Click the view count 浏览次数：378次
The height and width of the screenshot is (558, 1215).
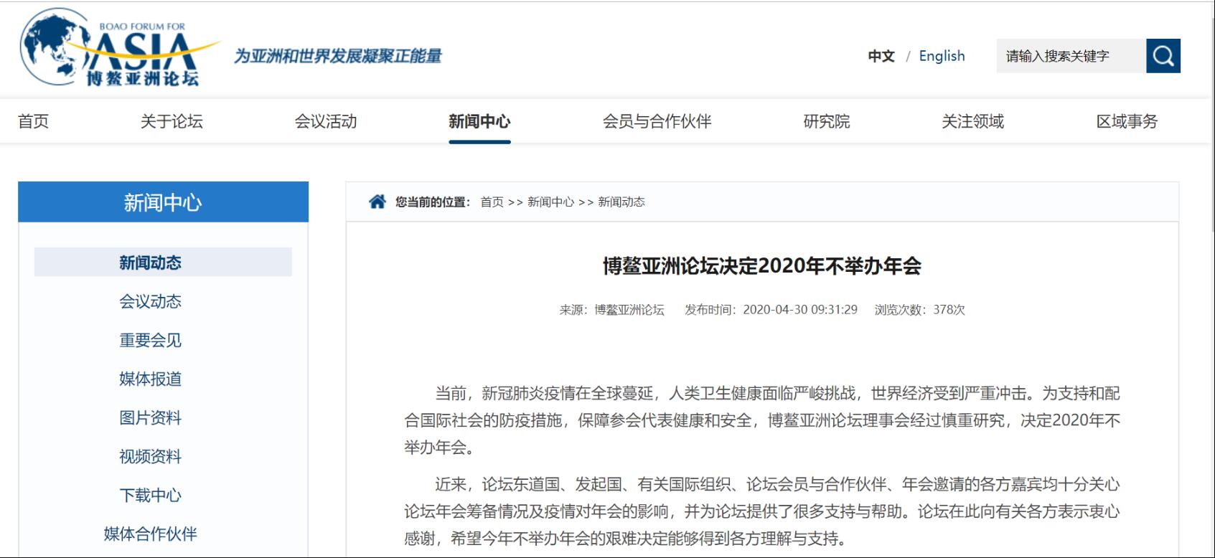coord(919,310)
